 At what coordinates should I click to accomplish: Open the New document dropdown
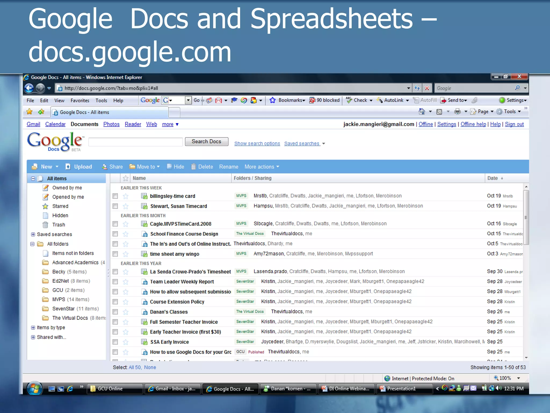click(45, 167)
